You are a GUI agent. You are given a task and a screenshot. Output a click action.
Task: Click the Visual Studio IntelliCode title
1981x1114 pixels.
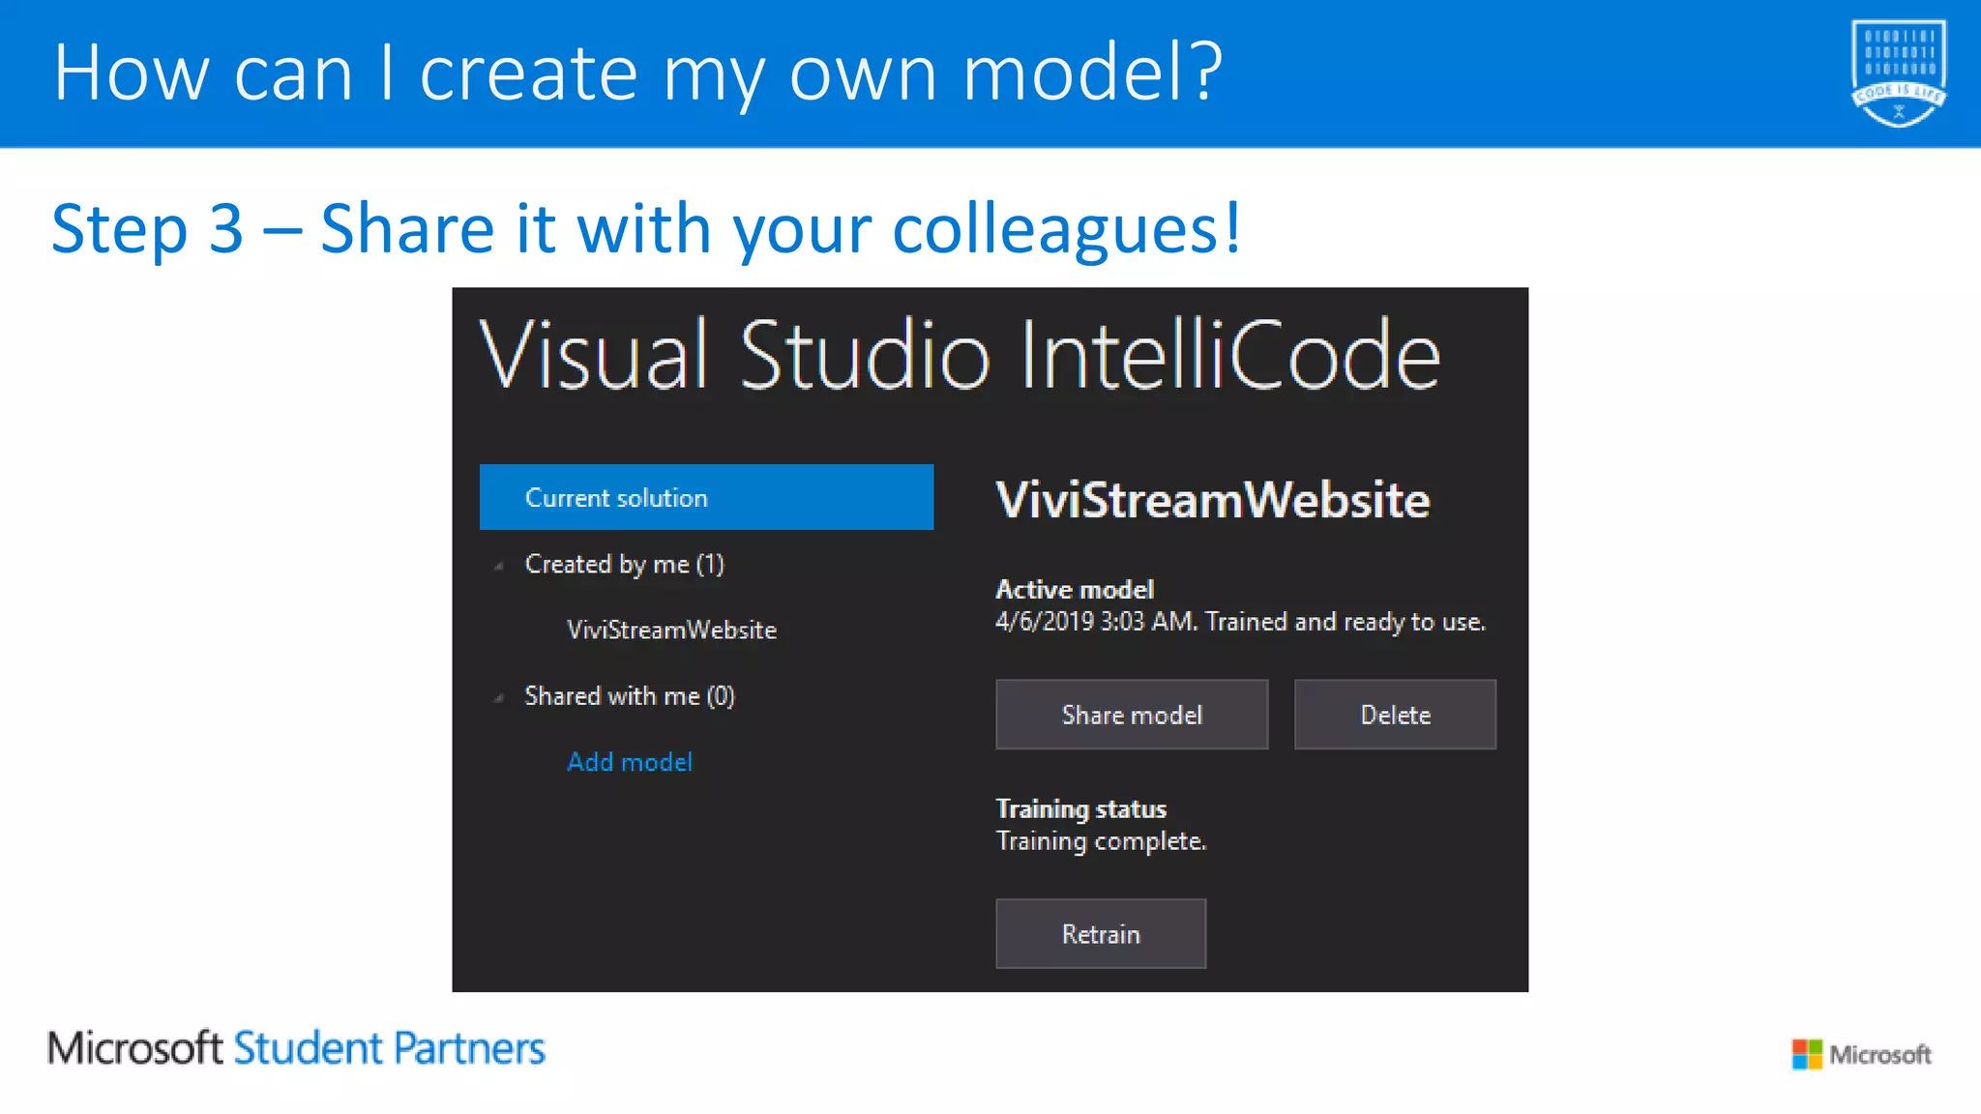coord(960,356)
